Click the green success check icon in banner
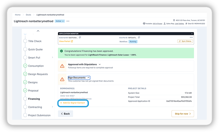The image size is (219, 132). (61, 51)
